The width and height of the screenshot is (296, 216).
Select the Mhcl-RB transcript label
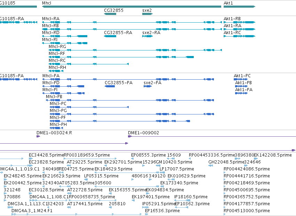[x=50, y=26]
